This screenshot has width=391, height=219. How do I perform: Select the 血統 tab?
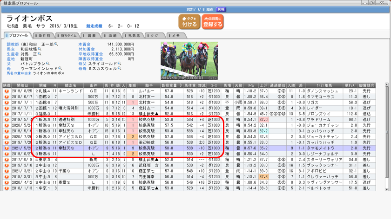111,36
